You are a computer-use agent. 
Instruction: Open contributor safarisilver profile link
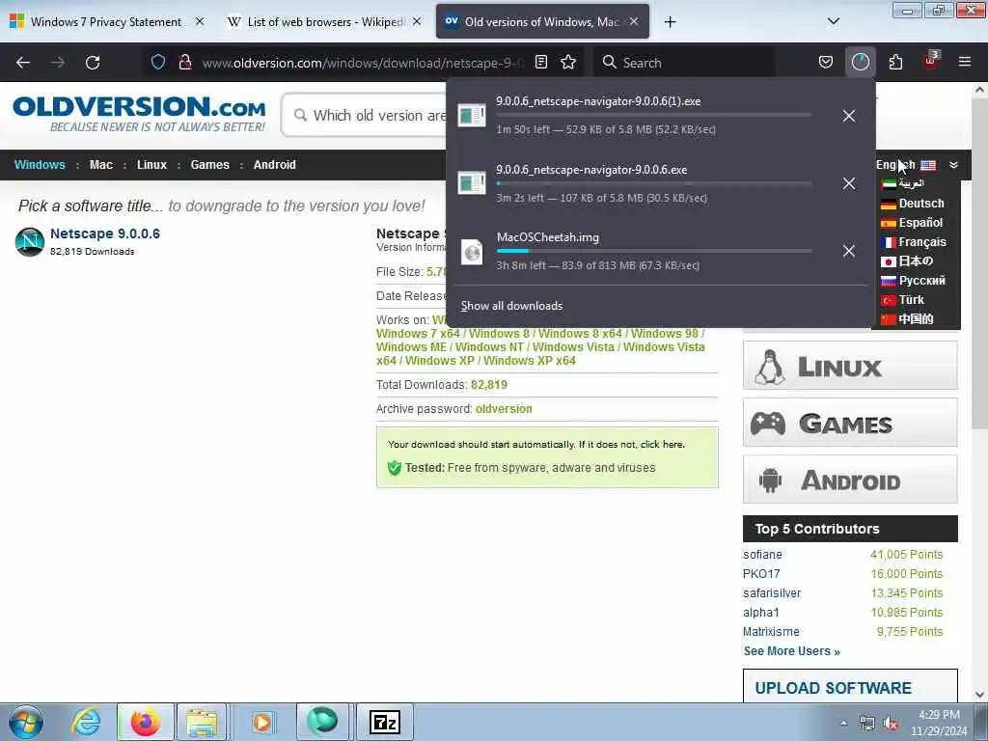click(772, 593)
